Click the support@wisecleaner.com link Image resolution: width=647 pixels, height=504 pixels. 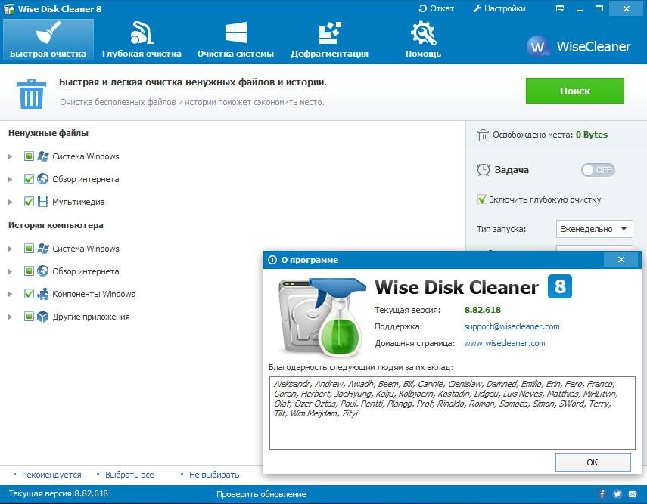(512, 326)
